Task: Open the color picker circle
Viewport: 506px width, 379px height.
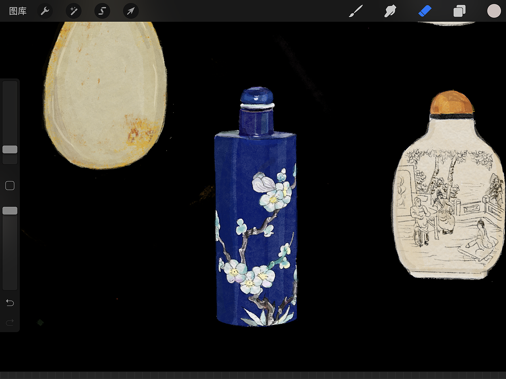Action: pos(494,11)
